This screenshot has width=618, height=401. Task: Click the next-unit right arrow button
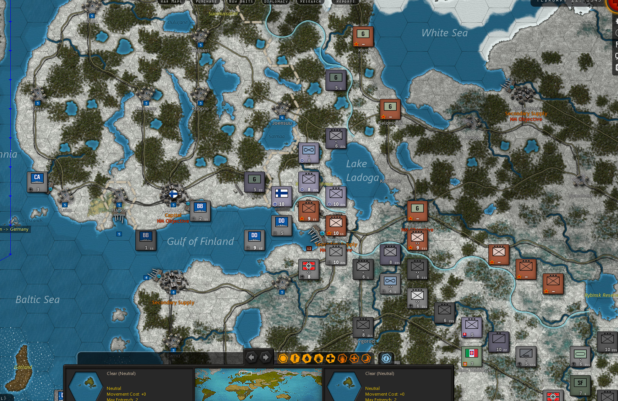266,357
